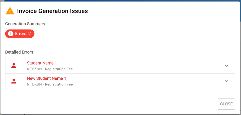Click the orange warning triangle icon
Image resolution: width=241 pixels, height=115 pixels.
[10, 11]
